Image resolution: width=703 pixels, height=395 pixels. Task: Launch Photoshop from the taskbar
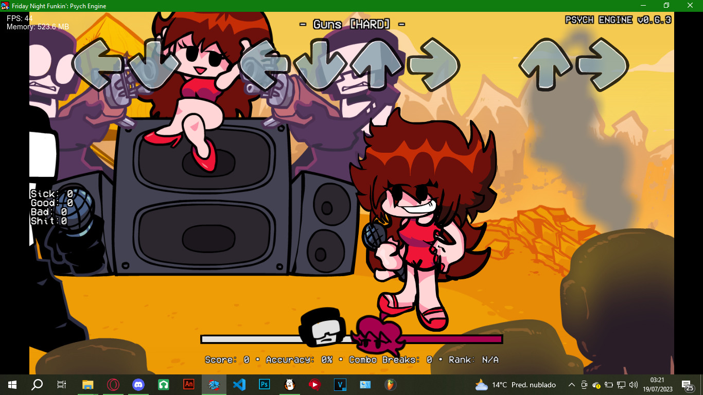pos(264,384)
